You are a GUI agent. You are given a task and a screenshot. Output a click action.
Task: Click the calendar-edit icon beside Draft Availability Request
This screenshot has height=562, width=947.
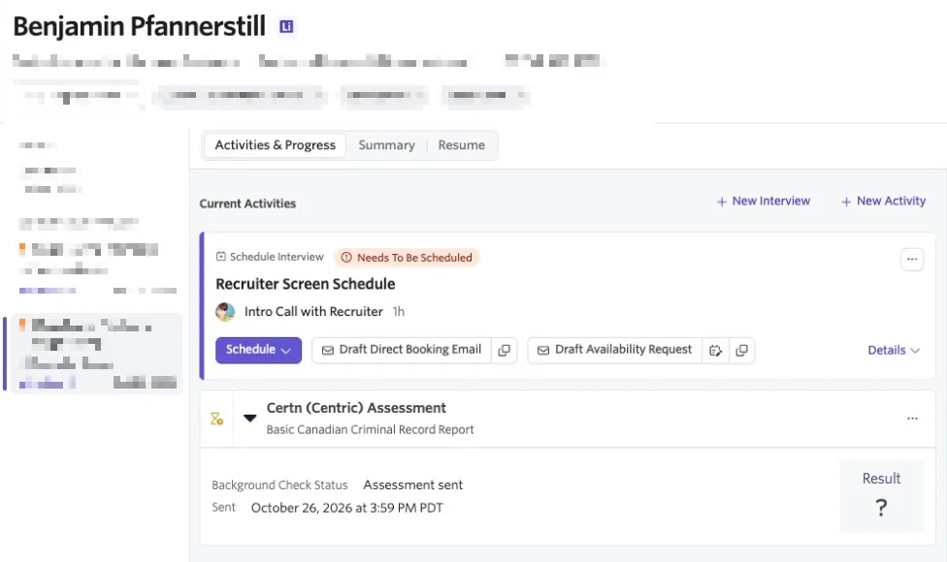click(x=716, y=351)
